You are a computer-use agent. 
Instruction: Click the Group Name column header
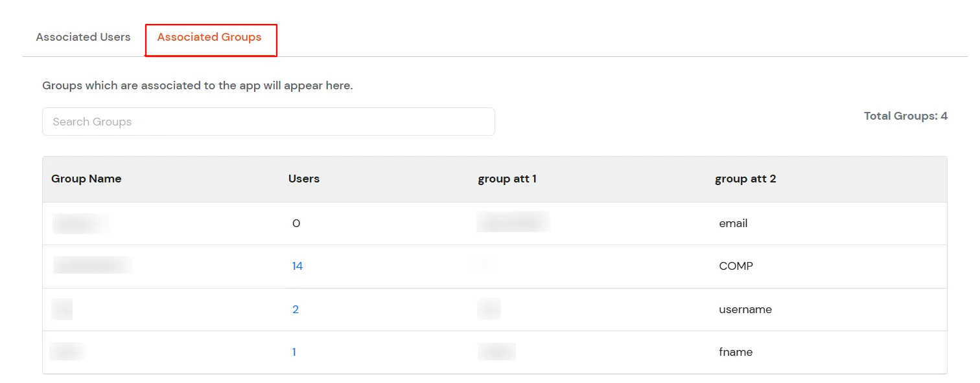[86, 179]
